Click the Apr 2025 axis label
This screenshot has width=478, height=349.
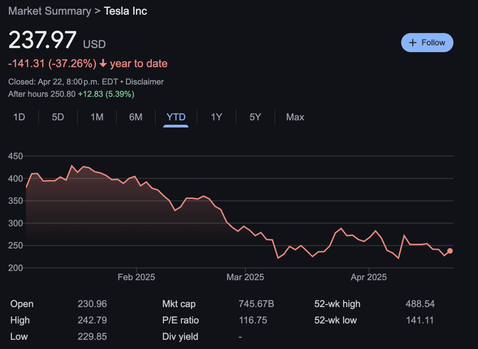[x=369, y=277]
